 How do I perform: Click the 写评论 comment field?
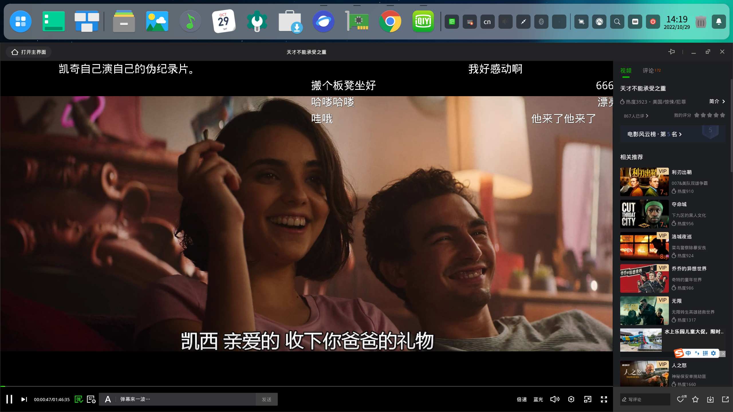(x=645, y=399)
